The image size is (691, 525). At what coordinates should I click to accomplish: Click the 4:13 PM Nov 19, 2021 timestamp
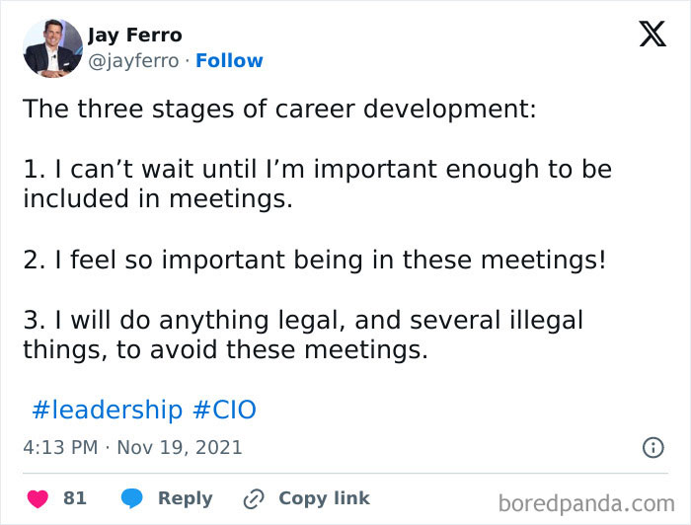click(x=132, y=447)
